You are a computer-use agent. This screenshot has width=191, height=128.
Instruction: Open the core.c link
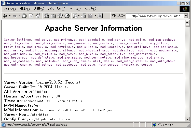point(147,65)
